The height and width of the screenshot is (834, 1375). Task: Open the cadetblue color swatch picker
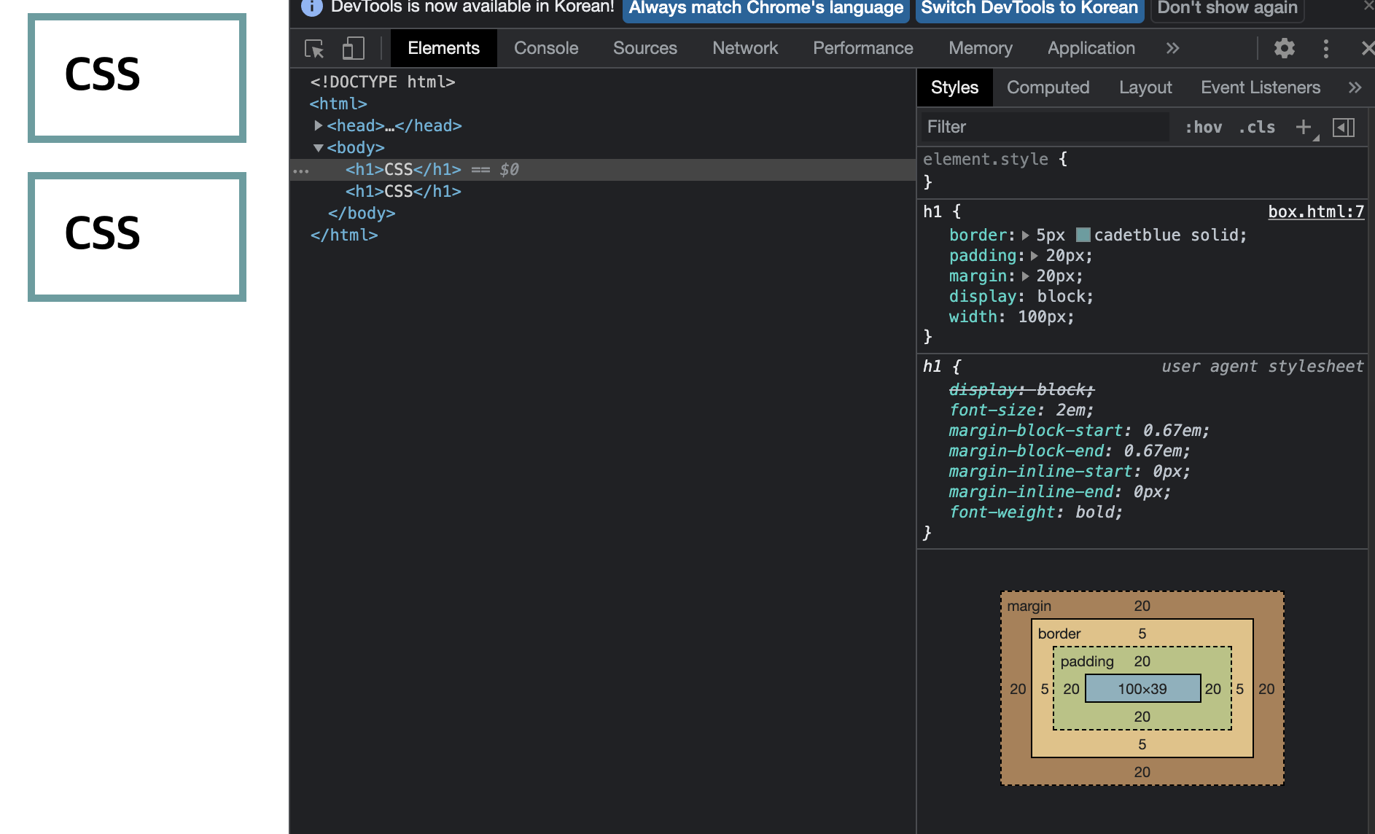pyautogui.click(x=1083, y=235)
